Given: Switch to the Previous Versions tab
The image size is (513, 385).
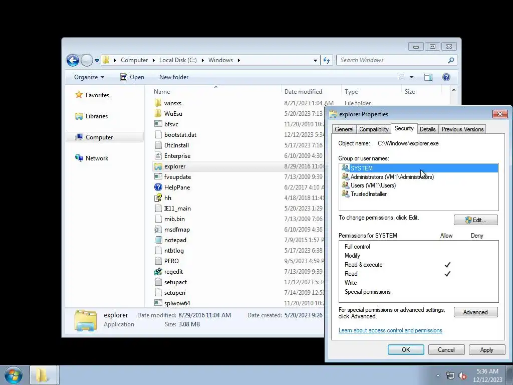Looking at the screenshot, I should tap(462, 129).
